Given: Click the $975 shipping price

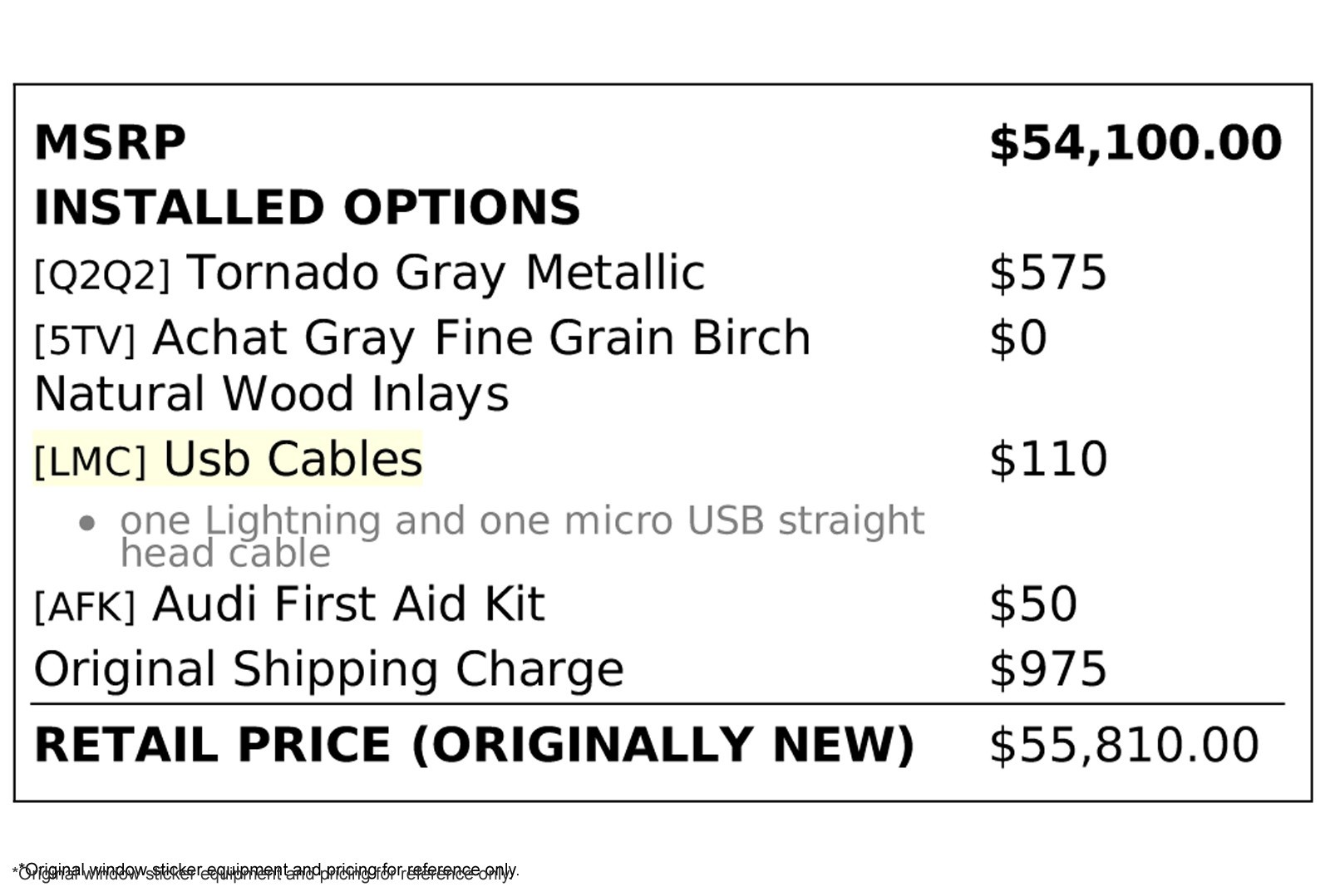Looking at the screenshot, I should pos(1047,669).
